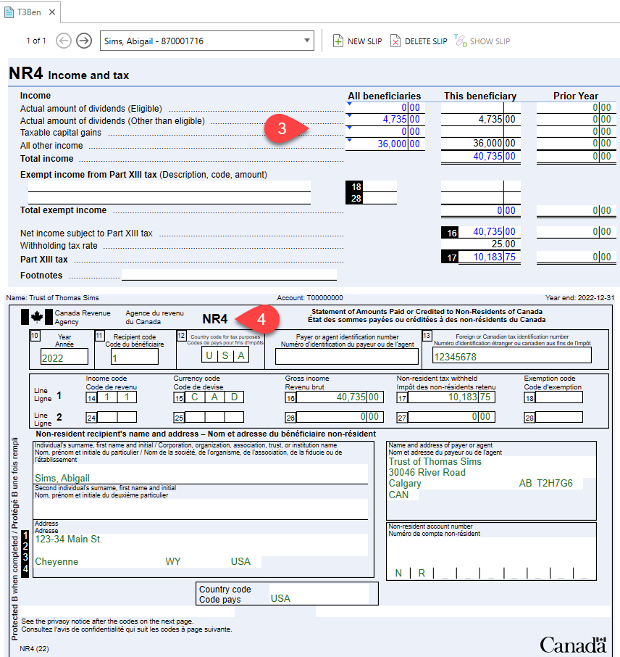Click the DELETE SLIP icon
This screenshot has height=657, width=620.
pos(395,41)
